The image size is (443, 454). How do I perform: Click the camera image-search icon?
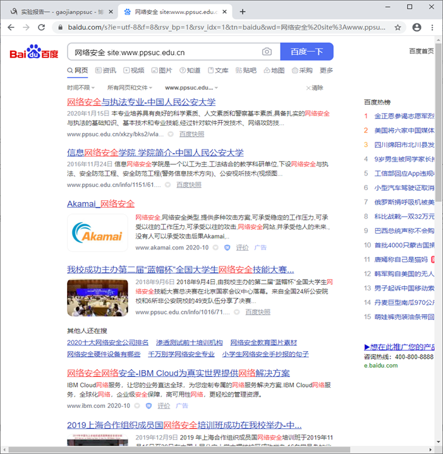tap(267, 52)
